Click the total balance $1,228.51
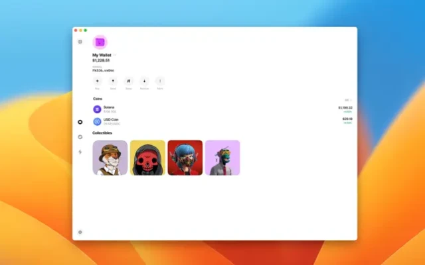 click(x=101, y=60)
